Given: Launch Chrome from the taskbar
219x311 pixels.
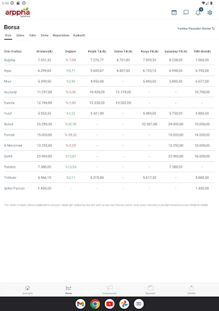Looking at the screenshot, I should [95, 304].
